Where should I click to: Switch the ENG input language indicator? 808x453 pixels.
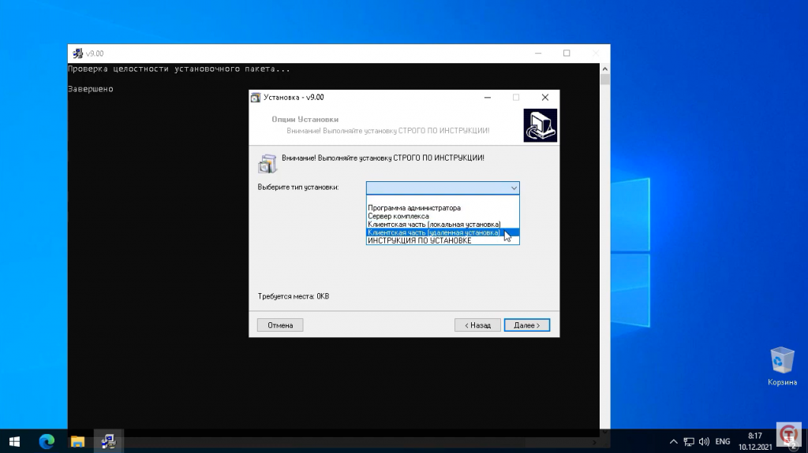(x=723, y=441)
